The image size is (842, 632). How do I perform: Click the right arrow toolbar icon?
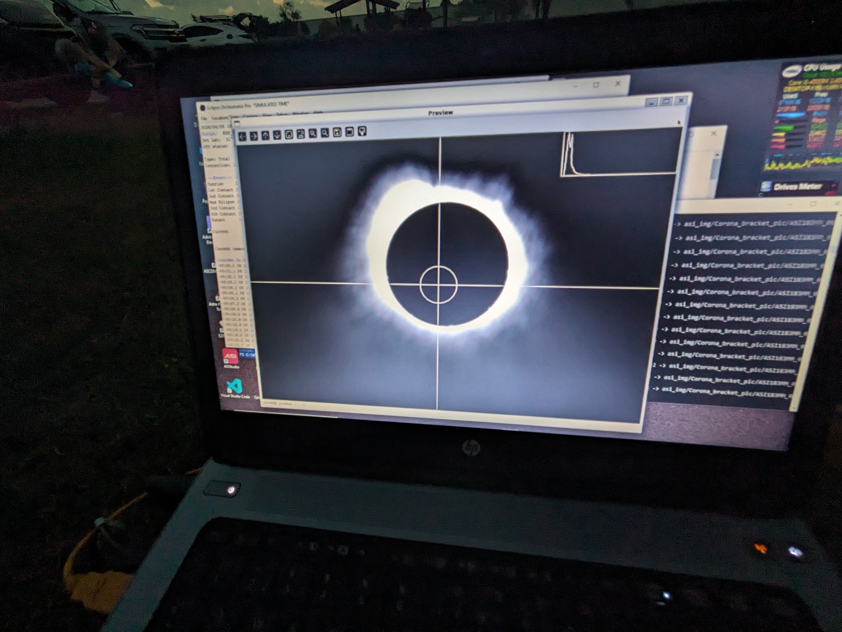point(254,136)
